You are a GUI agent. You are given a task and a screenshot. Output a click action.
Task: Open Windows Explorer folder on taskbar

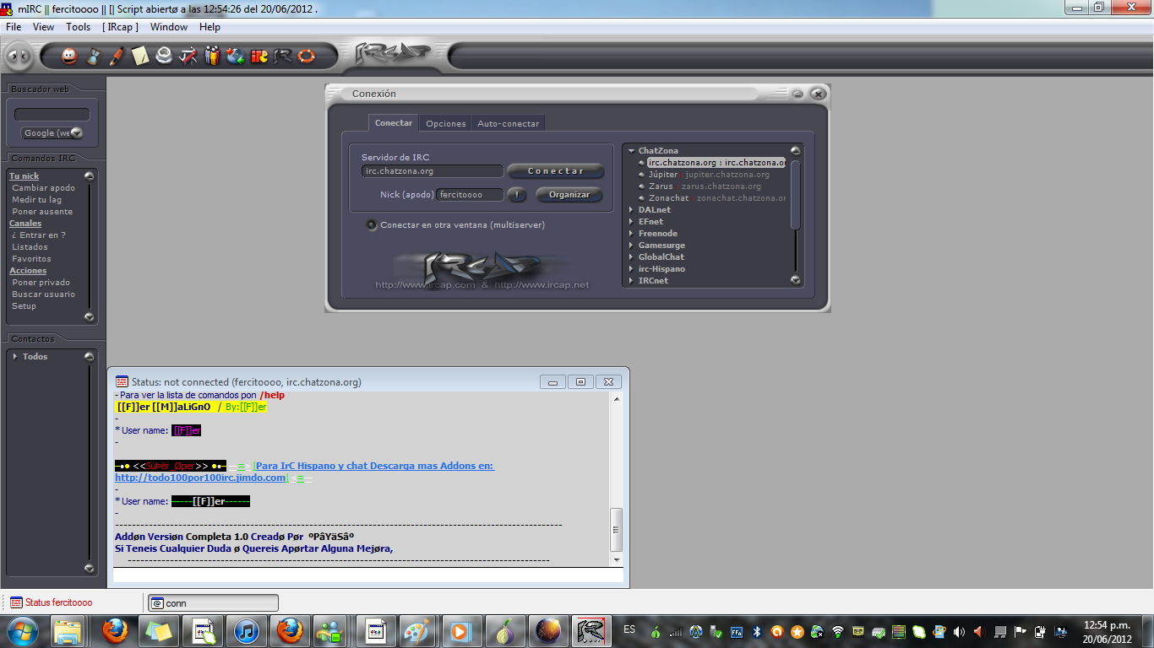[68, 630]
